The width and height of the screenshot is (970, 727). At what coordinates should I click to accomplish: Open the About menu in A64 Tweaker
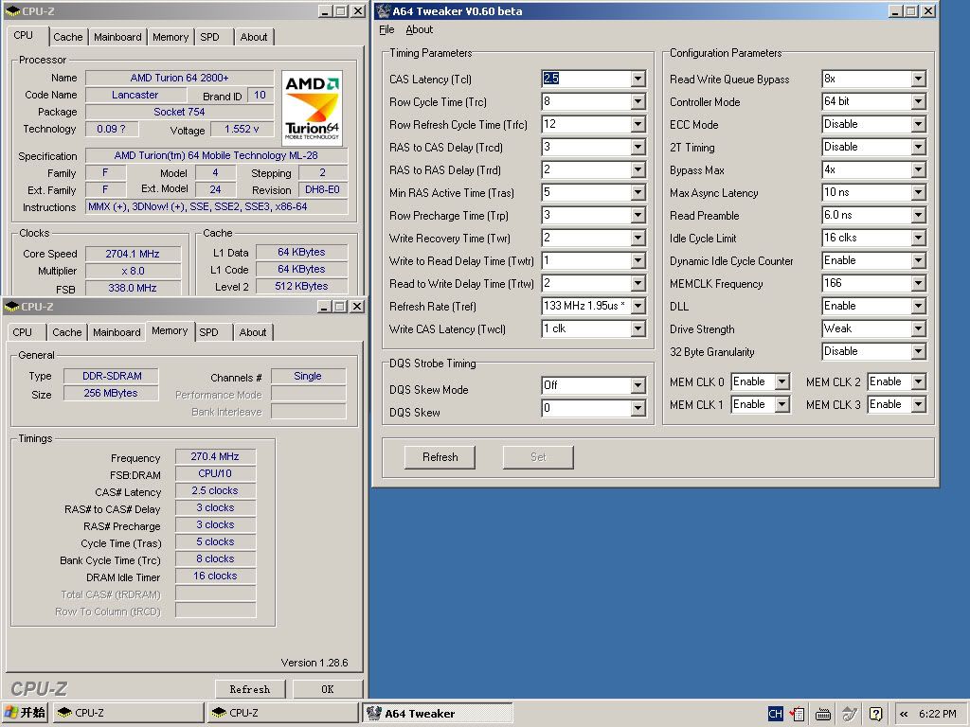tap(420, 29)
